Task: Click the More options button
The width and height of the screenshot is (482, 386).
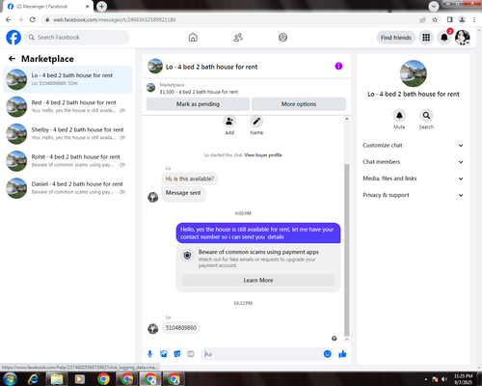Action: tap(299, 104)
